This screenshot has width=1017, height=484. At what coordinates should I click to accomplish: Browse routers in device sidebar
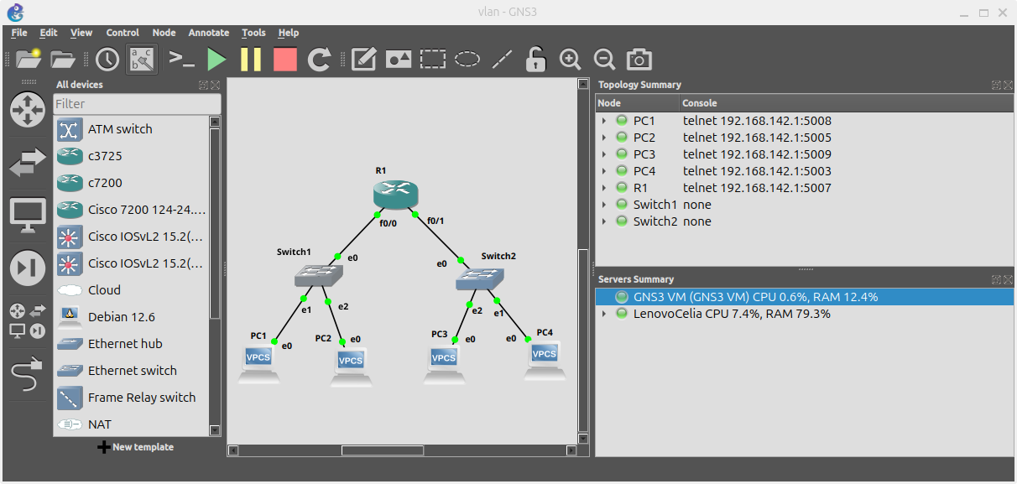27,110
